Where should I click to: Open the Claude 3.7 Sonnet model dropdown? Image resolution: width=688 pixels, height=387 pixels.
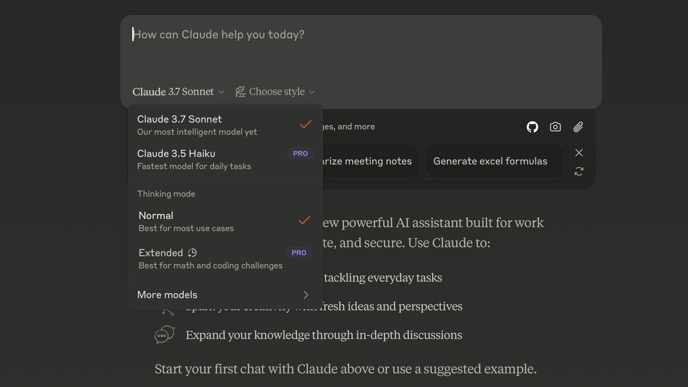click(x=178, y=92)
